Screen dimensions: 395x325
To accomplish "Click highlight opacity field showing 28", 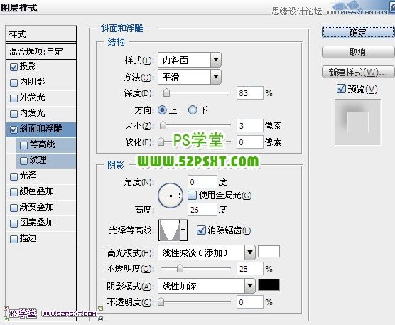I will point(249,269).
